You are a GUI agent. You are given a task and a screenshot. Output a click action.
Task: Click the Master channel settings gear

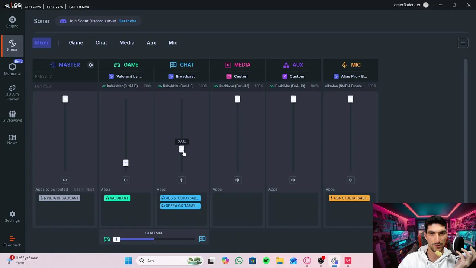pos(91,65)
